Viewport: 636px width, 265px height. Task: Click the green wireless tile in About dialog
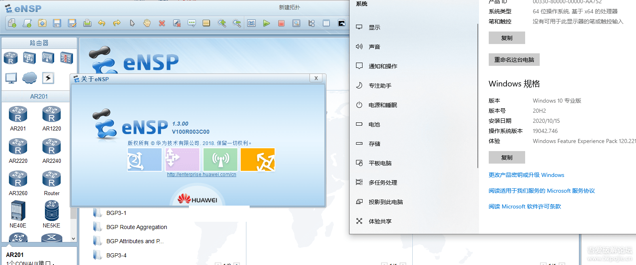(220, 160)
